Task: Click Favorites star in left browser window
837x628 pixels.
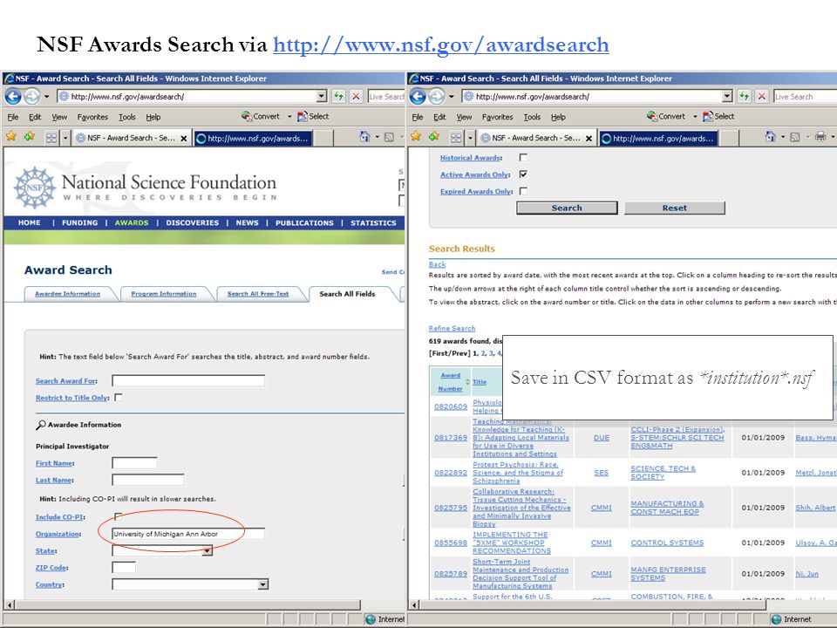Action: coord(11,137)
